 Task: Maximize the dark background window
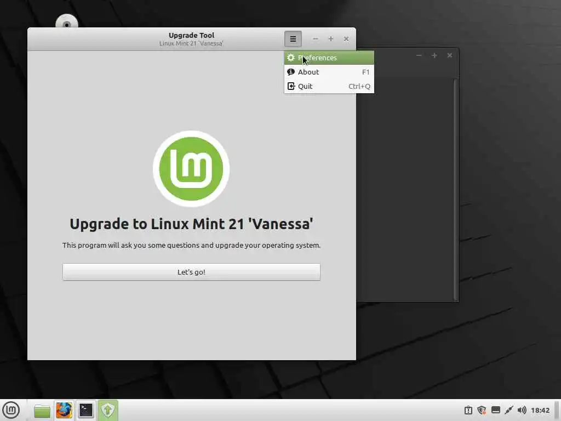click(434, 55)
